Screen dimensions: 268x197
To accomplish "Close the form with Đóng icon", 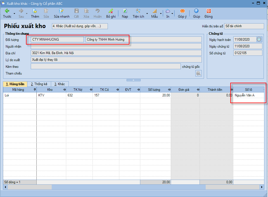I will click(x=208, y=11).
